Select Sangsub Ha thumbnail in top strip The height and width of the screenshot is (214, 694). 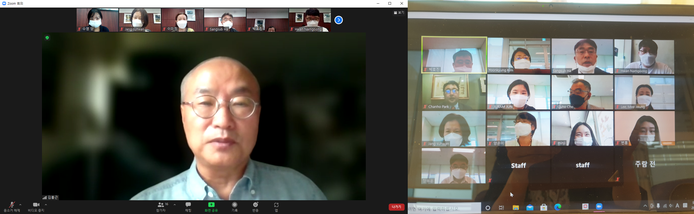click(225, 20)
